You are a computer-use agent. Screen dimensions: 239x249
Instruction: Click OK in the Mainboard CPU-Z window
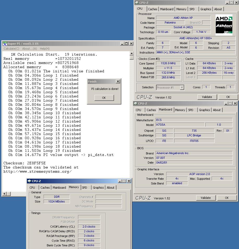coord(227,198)
